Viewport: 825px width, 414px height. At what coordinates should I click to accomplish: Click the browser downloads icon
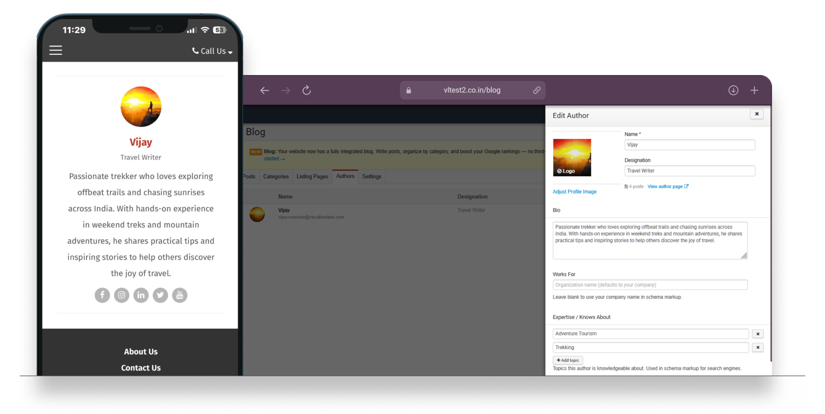pyautogui.click(x=733, y=90)
